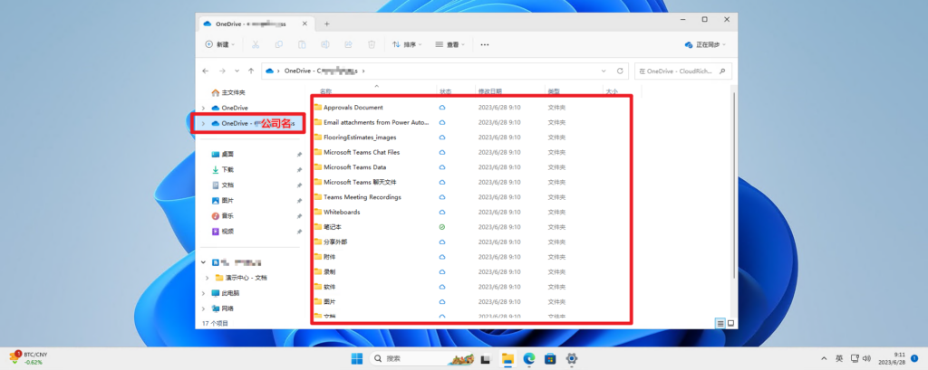Navigate up one folder level
The width and height of the screenshot is (928, 370).
250,70
